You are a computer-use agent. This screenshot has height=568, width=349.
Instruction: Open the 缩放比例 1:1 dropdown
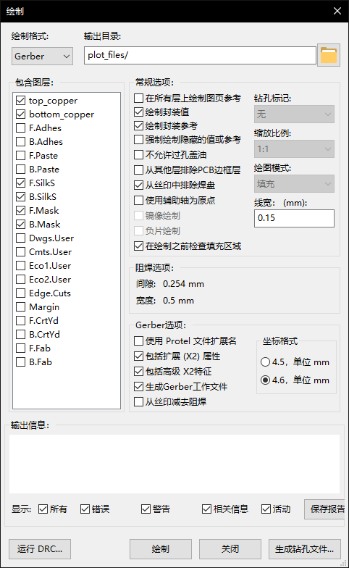[294, 149]
